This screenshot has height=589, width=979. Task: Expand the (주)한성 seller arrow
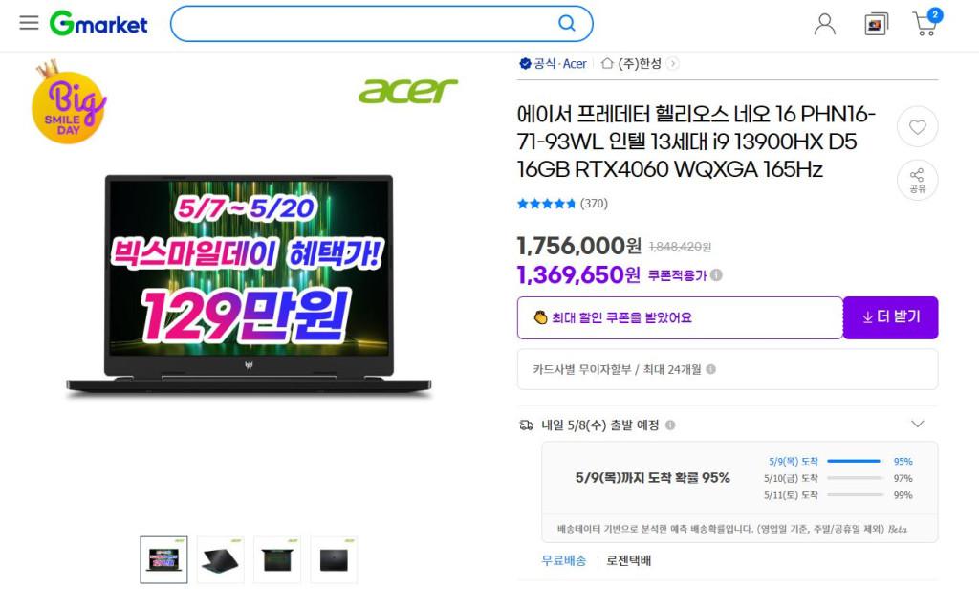pyautogui.click(x=672, y=64)
